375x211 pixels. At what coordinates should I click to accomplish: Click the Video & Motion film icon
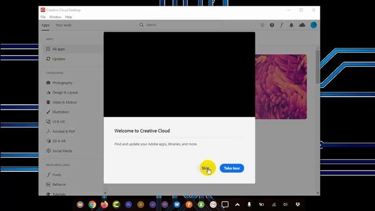(x=48, y=102)
